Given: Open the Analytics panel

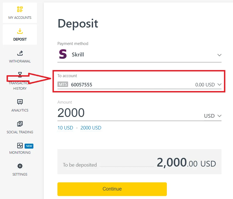Looking at the screenshot, I should coord(20,104).
